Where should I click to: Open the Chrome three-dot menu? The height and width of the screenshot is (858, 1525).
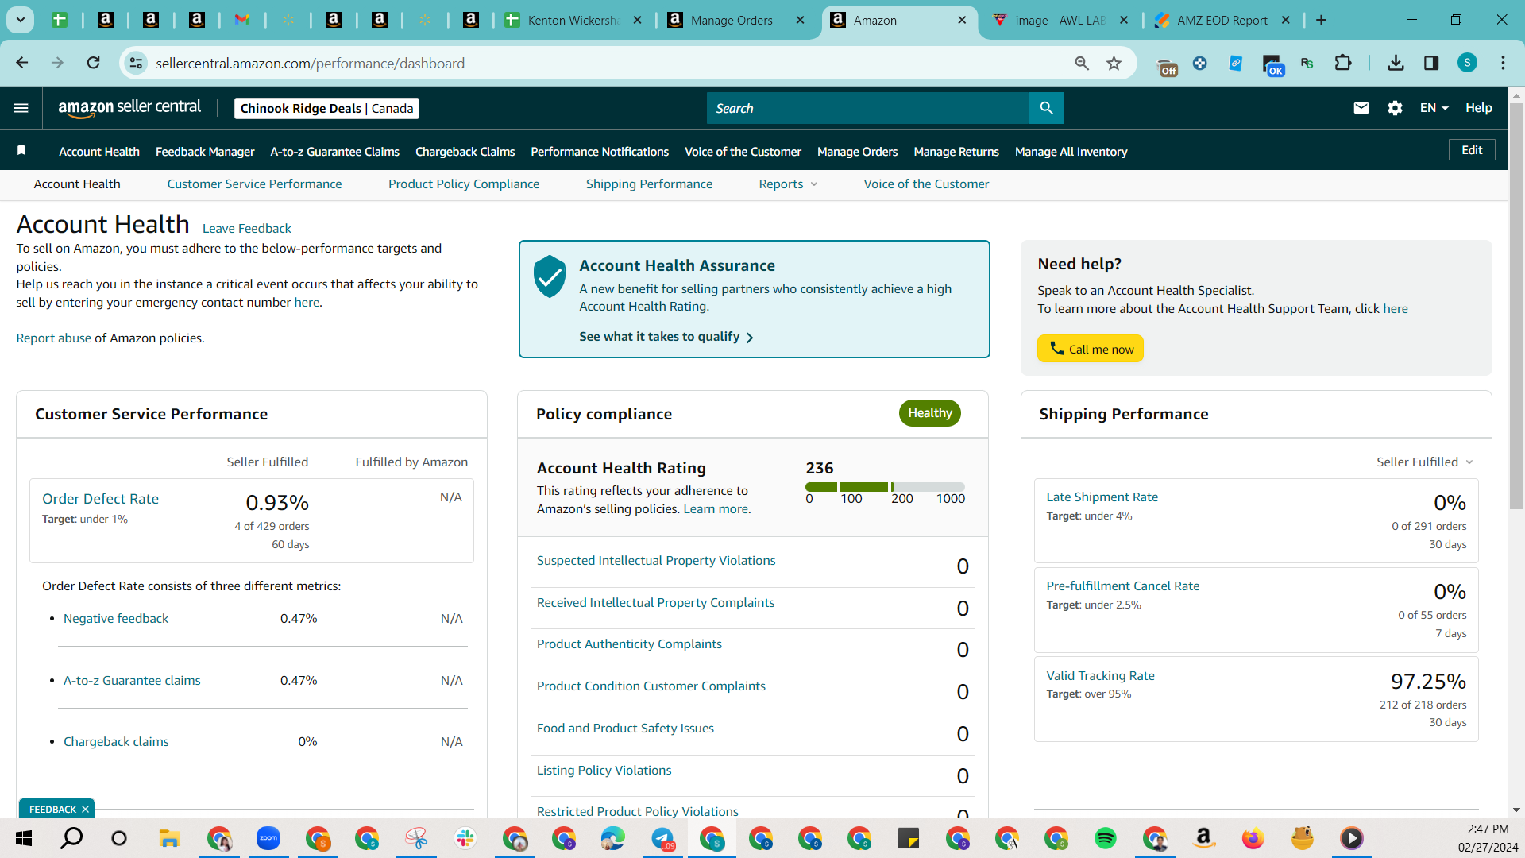click(1503, 63)
